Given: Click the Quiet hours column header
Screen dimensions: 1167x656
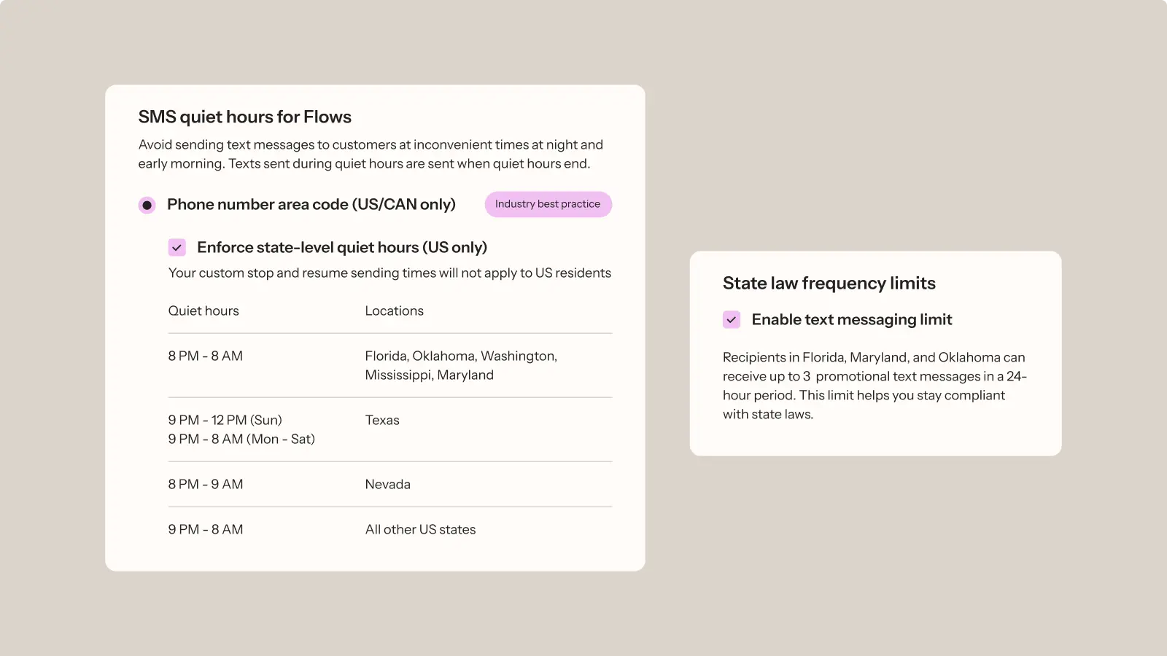Looking at the screenshot, I should [x=203, y=311].
